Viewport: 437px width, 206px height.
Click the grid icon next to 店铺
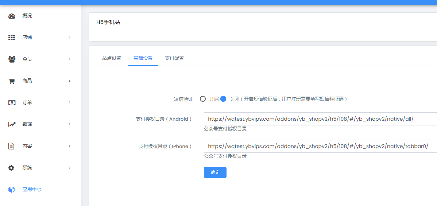[x=12, y=38]
